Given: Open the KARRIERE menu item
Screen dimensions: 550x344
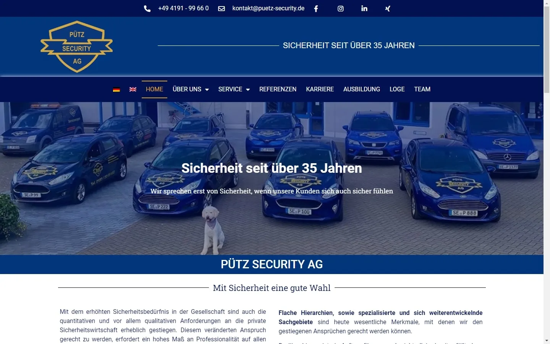Looking at the screenshot, I should pyautogui.click(x=320, y=89).
